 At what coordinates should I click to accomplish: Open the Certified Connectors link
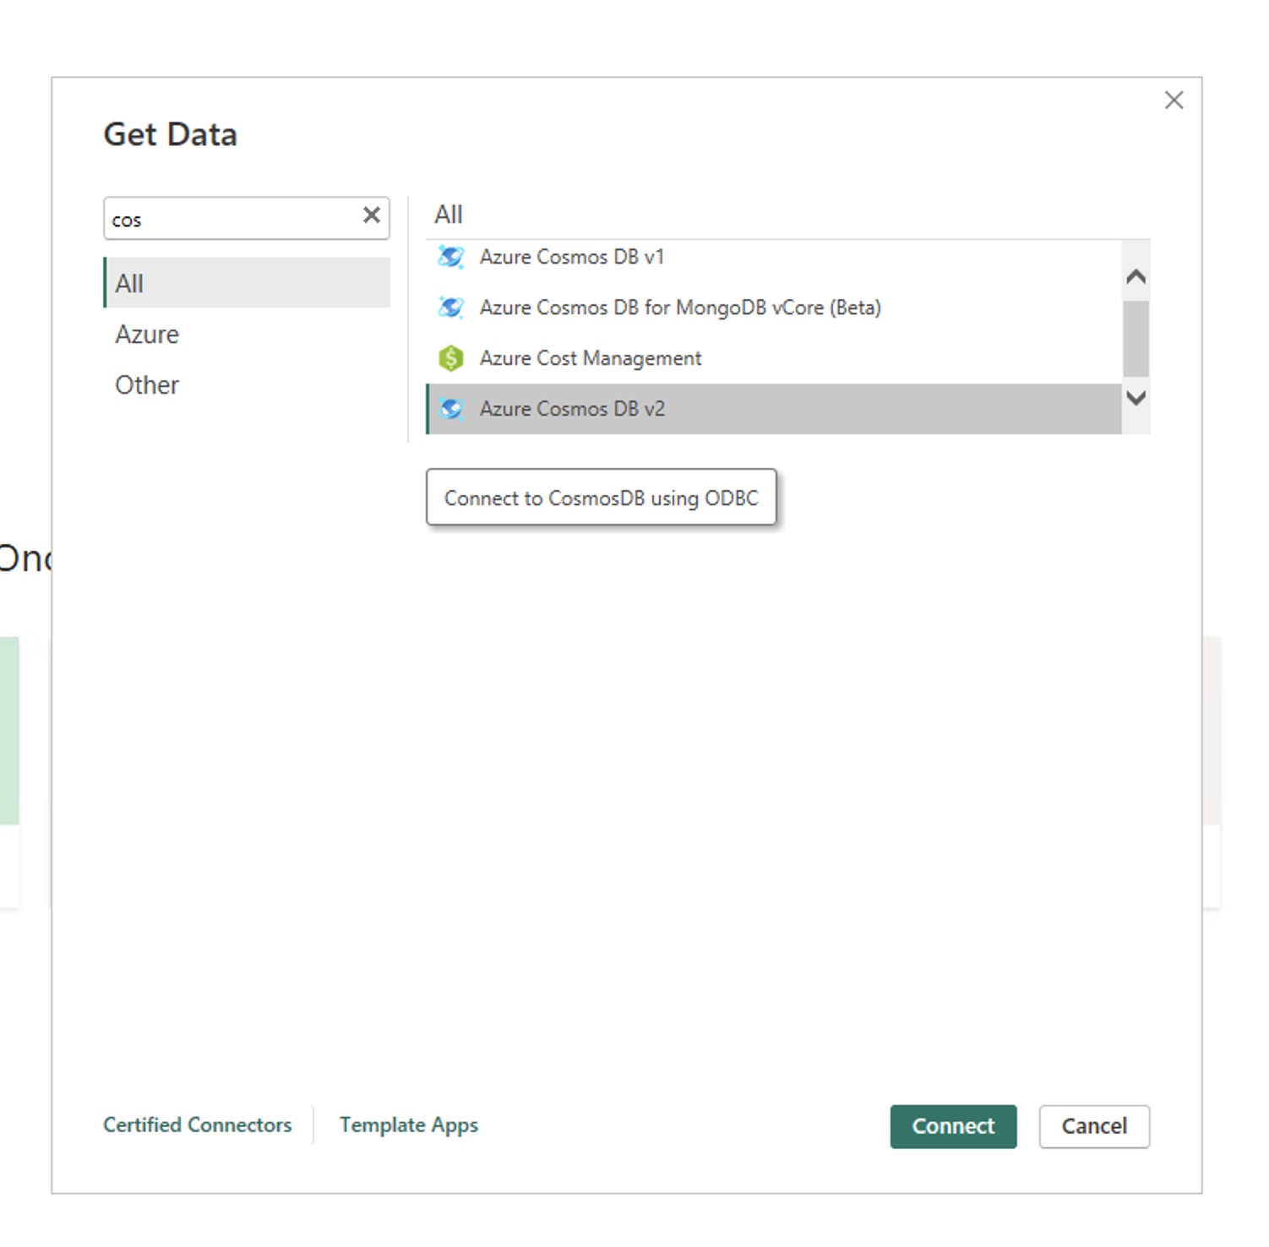click(197, 1125)
